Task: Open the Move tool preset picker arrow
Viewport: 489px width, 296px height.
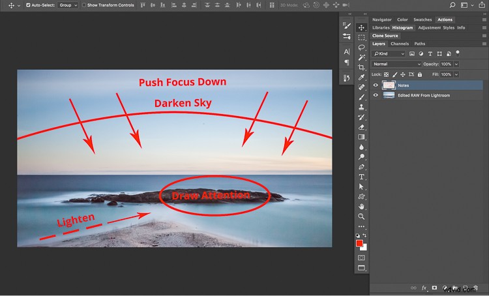Action: (x=19, y=5)
